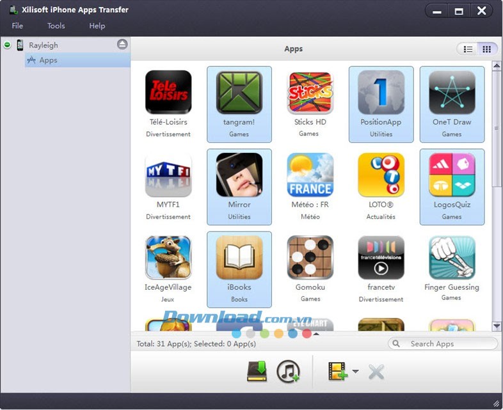Select the Météo : FR weather icon
Image resolution: width=503 pixels, height=410 pixels.
tap(310, 175)
